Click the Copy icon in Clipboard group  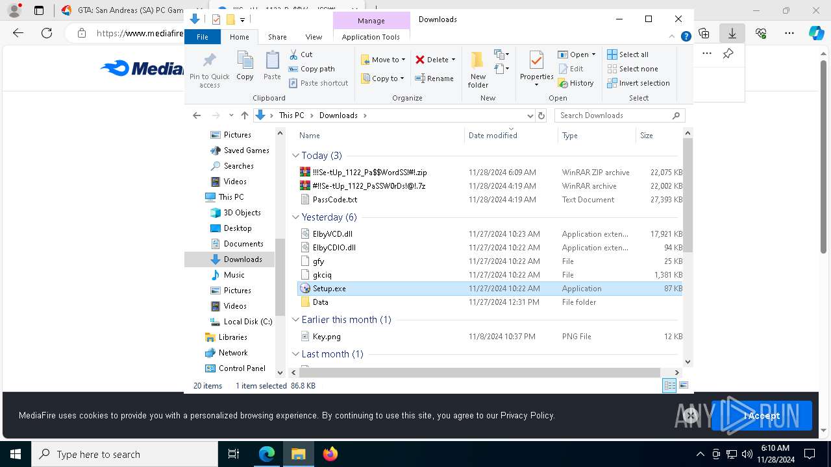coord(245,61)
